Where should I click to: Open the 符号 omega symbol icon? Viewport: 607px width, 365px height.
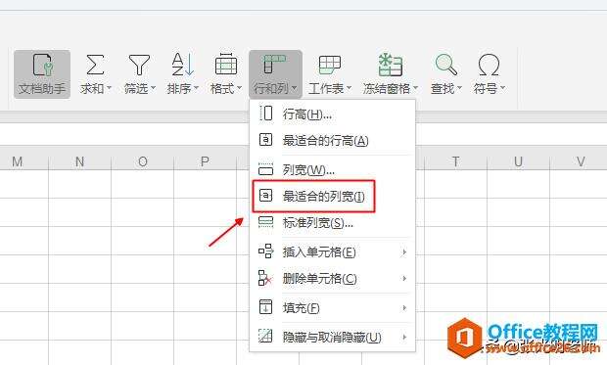(x=489, y=65)
